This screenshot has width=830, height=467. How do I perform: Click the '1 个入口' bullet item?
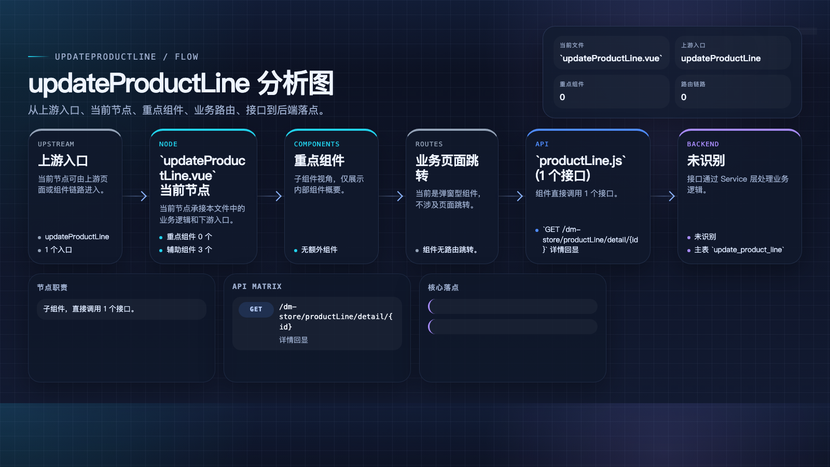click(58, 250)
